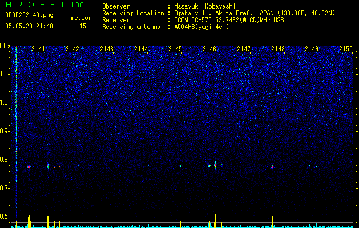359x228 pixels.
Task: Click the red meteor echo below 2150
Action: click(341, 164)
